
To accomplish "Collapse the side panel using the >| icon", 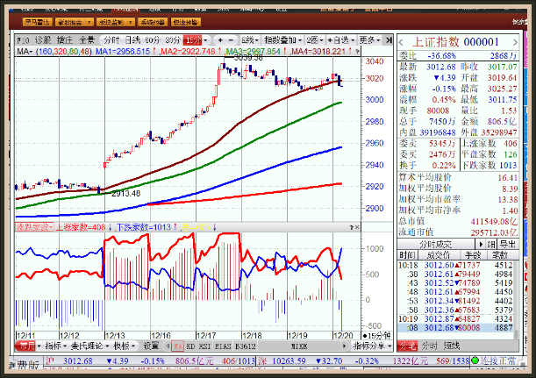I will [x=389, y=40].
